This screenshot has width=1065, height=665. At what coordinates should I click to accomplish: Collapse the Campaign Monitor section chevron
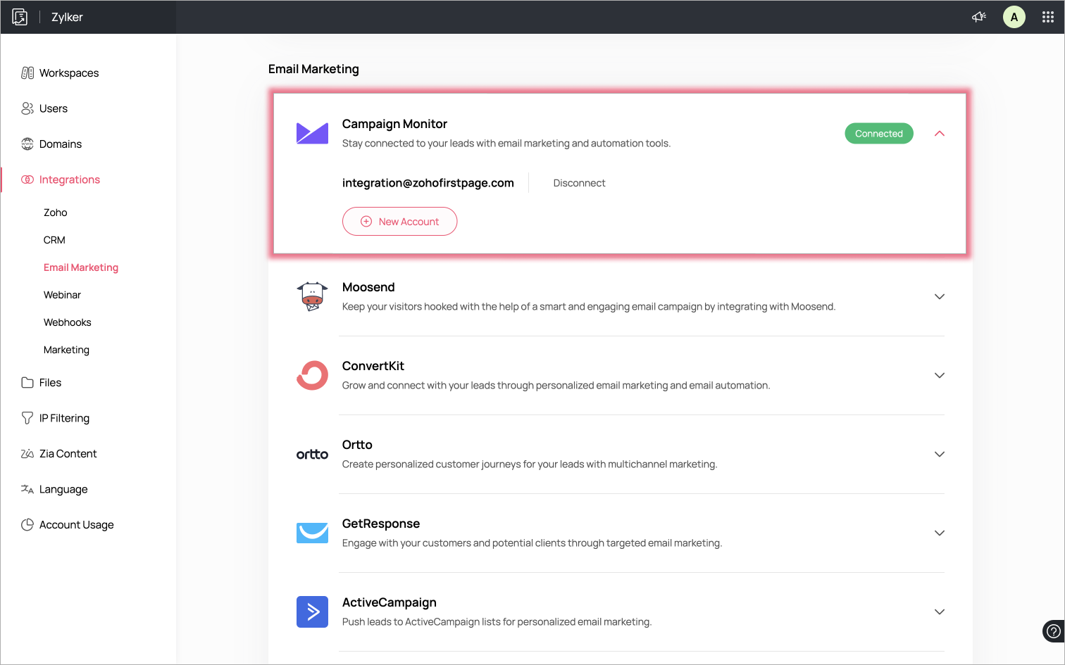tap(940, 134)
